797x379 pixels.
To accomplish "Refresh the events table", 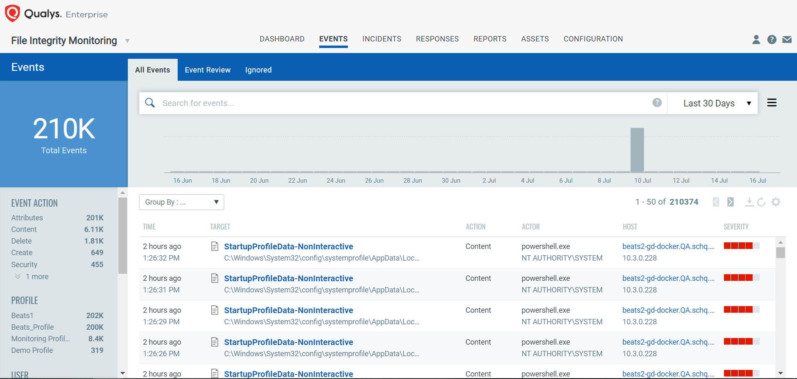I will click(761, 202).
